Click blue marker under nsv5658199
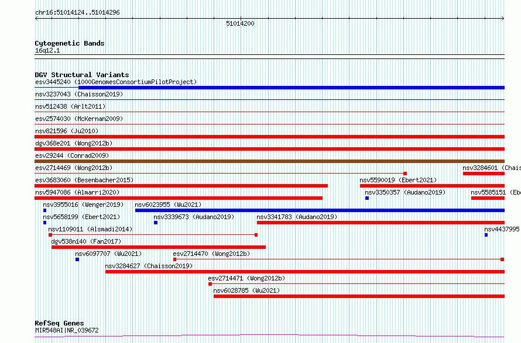Screen dimensions: 521x343 point(45,223)
